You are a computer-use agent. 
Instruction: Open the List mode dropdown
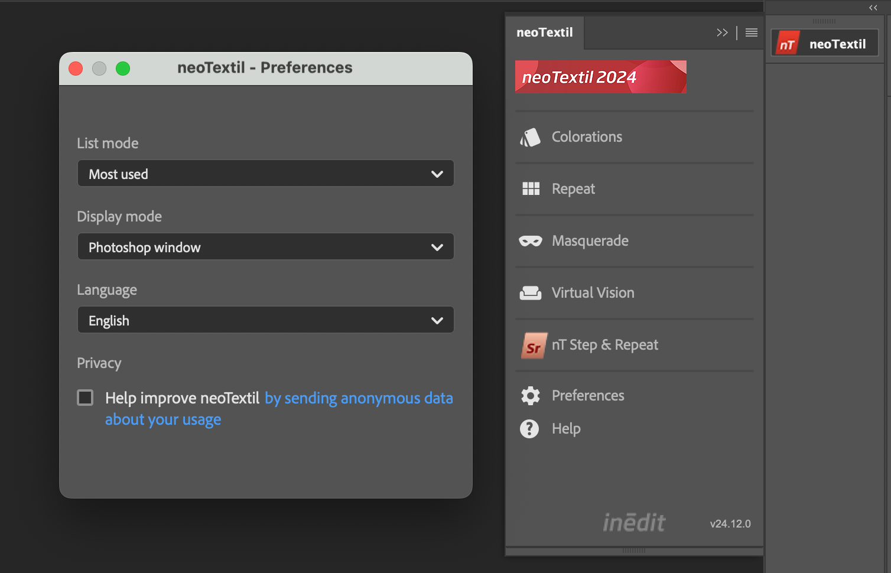(265, 174)
